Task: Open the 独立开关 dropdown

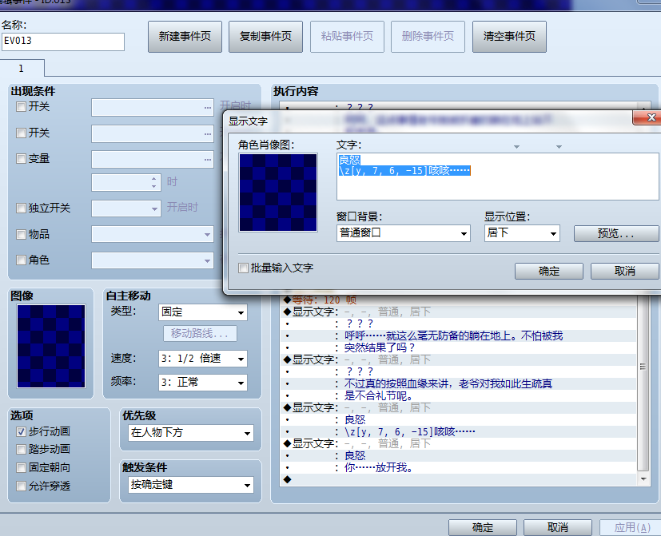Action: pyautogui.click(x=126, y=208)
